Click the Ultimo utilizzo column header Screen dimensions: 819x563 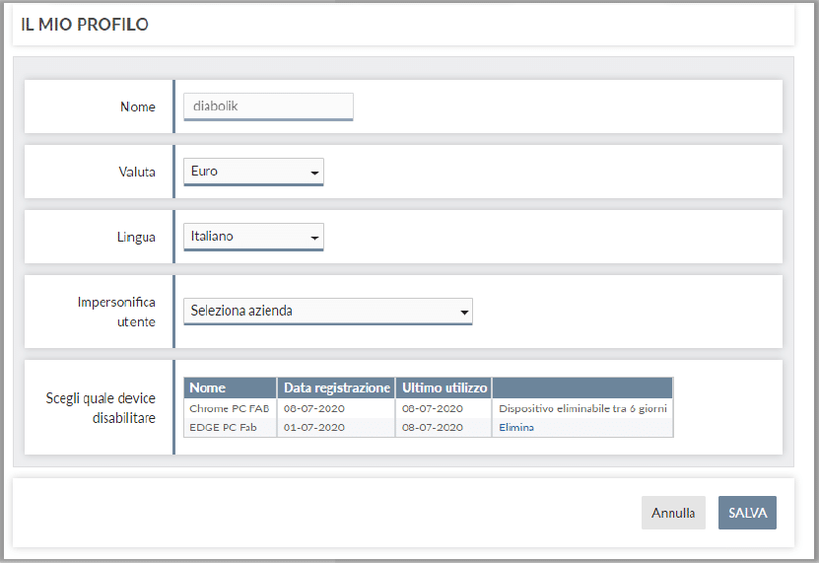coord(444,387)
